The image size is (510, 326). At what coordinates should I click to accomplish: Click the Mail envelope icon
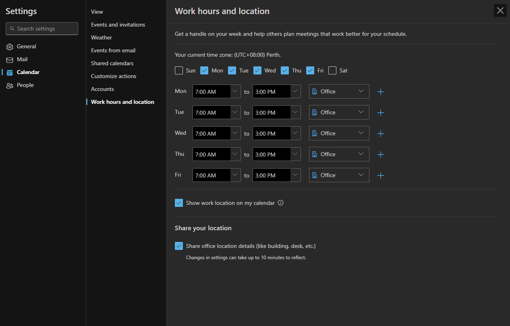[10, 60]
